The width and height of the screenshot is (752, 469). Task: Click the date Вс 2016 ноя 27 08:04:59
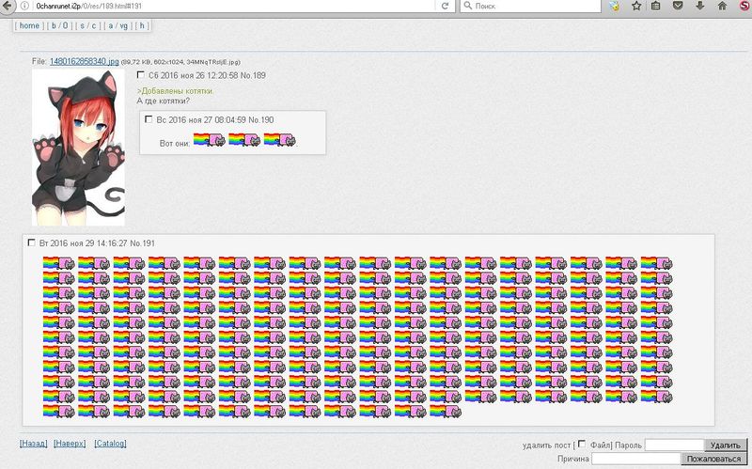click(x=201, y=120)
